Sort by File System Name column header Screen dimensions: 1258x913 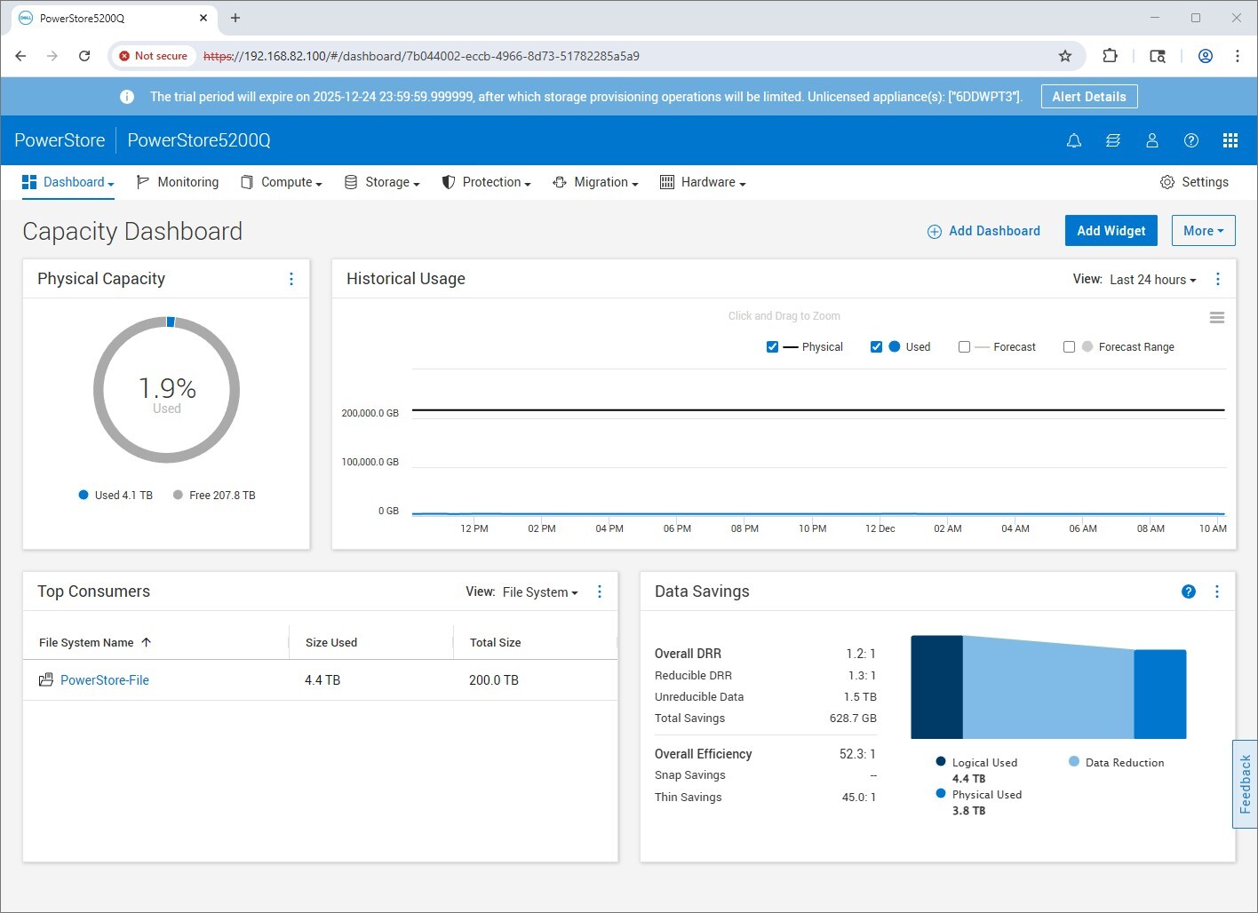coord(87,643)
